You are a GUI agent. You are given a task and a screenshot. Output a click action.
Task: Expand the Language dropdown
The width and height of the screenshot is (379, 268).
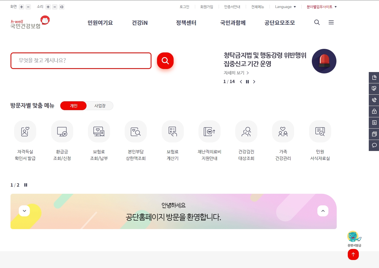pos(285,7)
